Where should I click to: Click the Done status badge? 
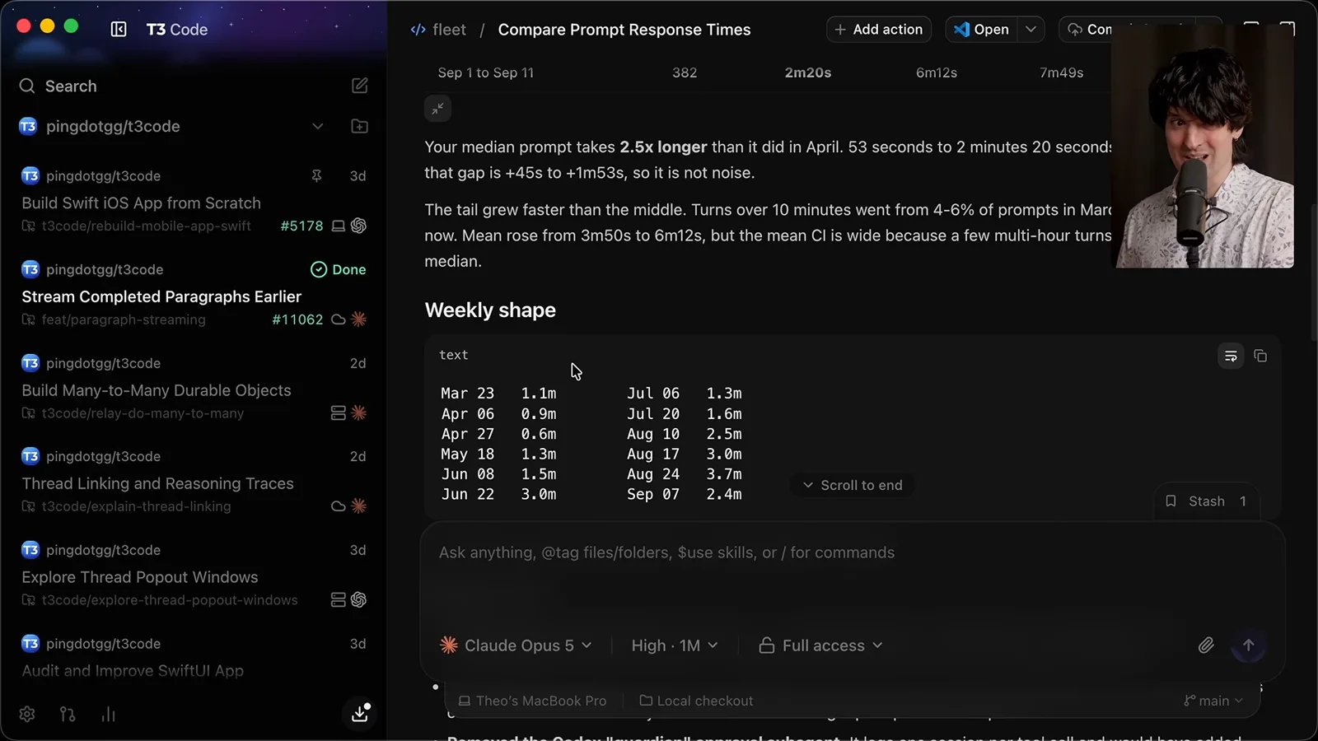coord(338,269)
